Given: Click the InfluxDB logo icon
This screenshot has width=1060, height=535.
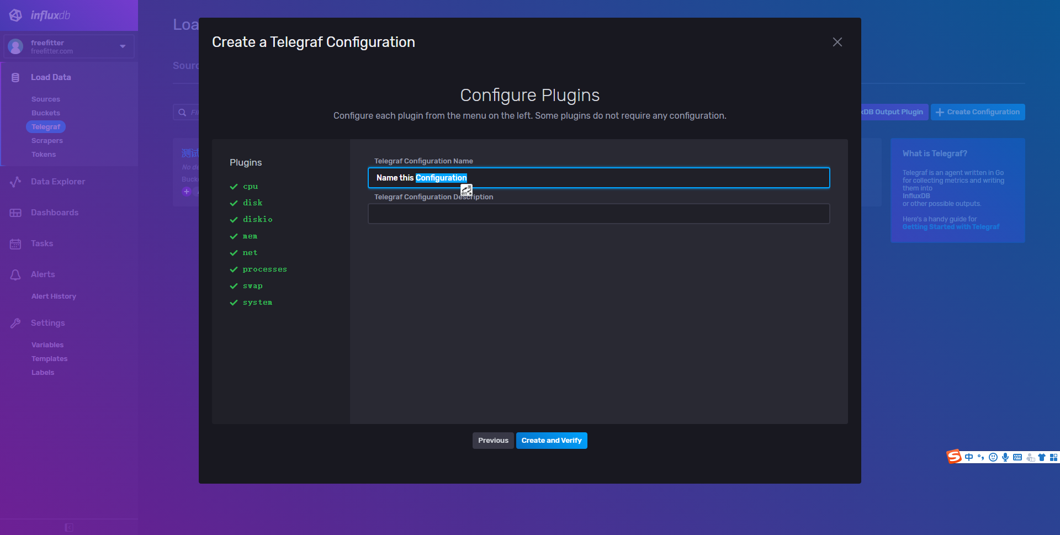Looking at the screenshot, I should click(15, 15).
